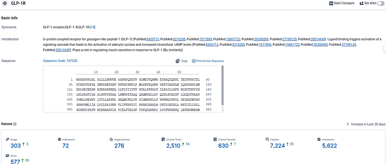Click the Indications icon

(x=59, y=139)
